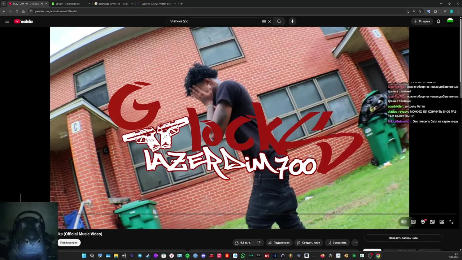Image resolution: width=462 pixels, height=260 pixels.
Task: Switch to Supreme-X-Louis-Vuitton tab
Action: (x=156, y=4)
